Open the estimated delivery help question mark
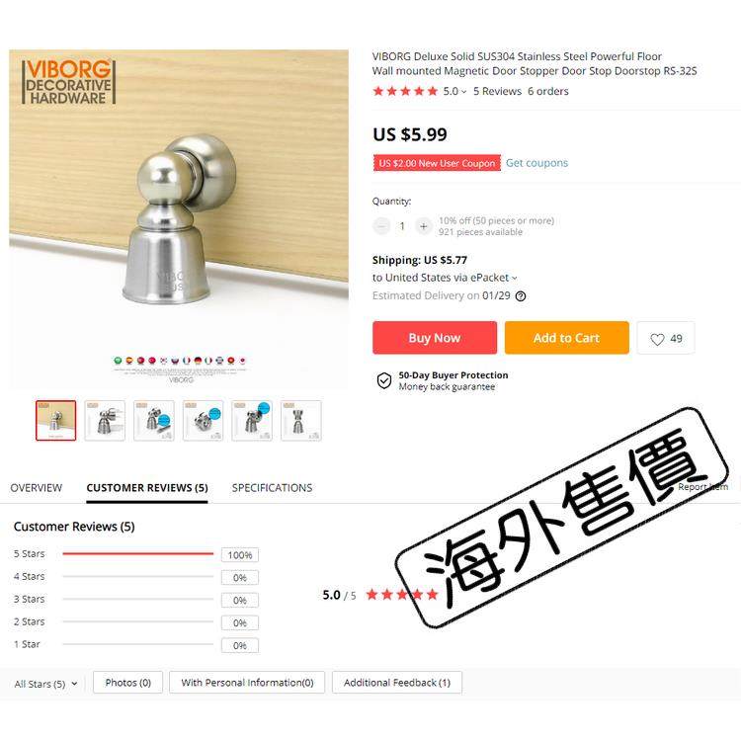This screenshot has width=741, height=741. (x=521, y=296)
